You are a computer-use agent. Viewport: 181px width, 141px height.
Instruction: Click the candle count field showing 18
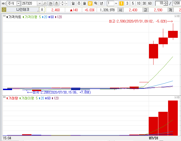point(160,3)
